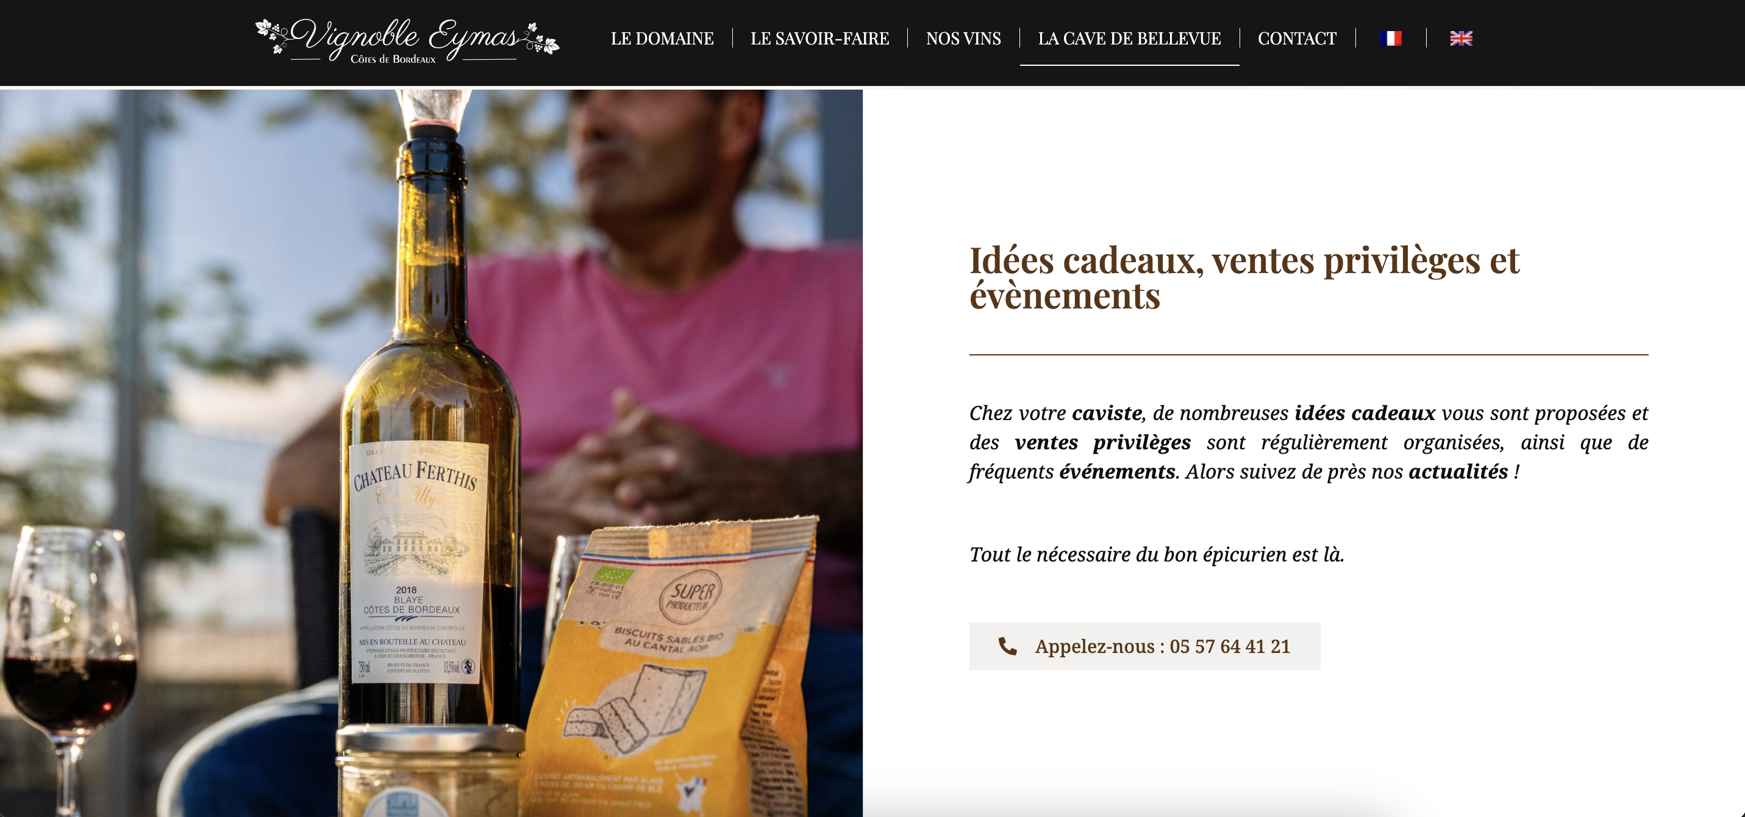This screenshot has height=817, width=1745.
Task: Click the Côtes de Bordeaux logo subtitle
Action: 393,59
